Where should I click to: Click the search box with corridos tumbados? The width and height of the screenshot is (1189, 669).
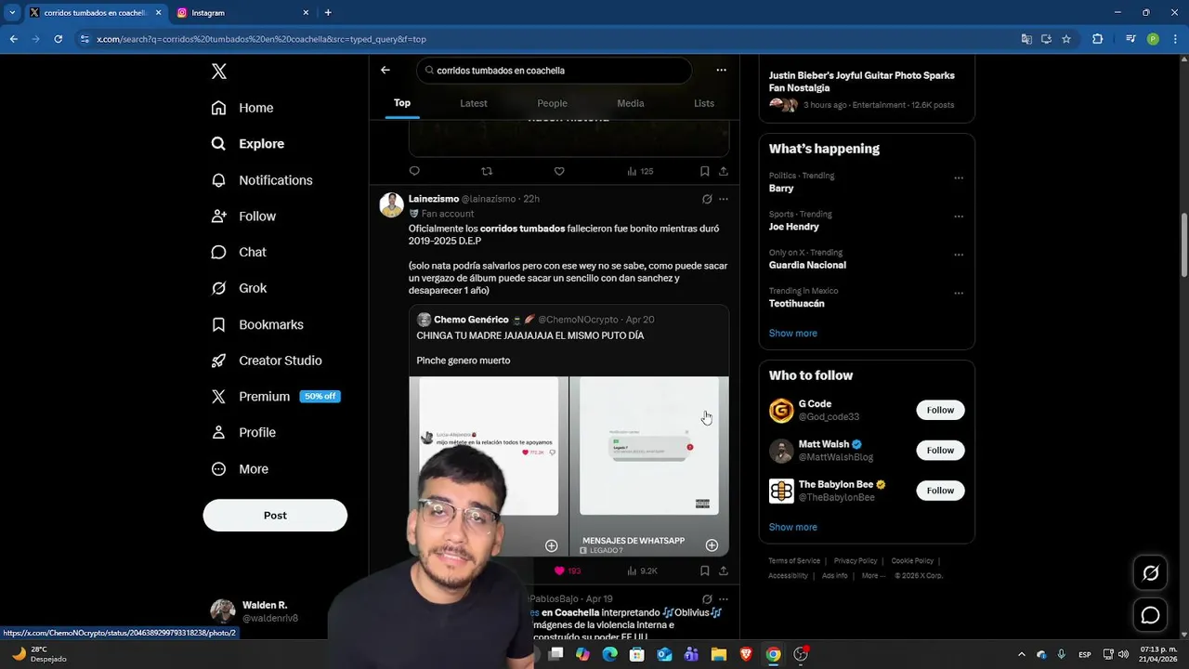click(x=555, y=71)
